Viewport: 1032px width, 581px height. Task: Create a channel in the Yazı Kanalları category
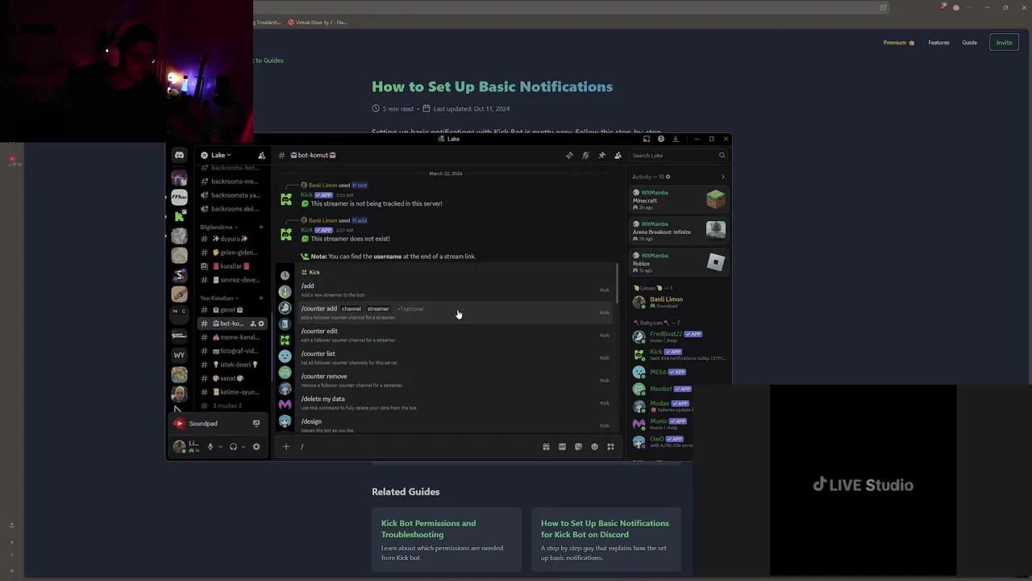(260, 298)
